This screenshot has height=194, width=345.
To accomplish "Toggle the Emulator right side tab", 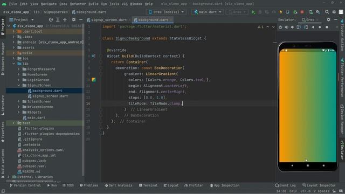I will [342, 150].
